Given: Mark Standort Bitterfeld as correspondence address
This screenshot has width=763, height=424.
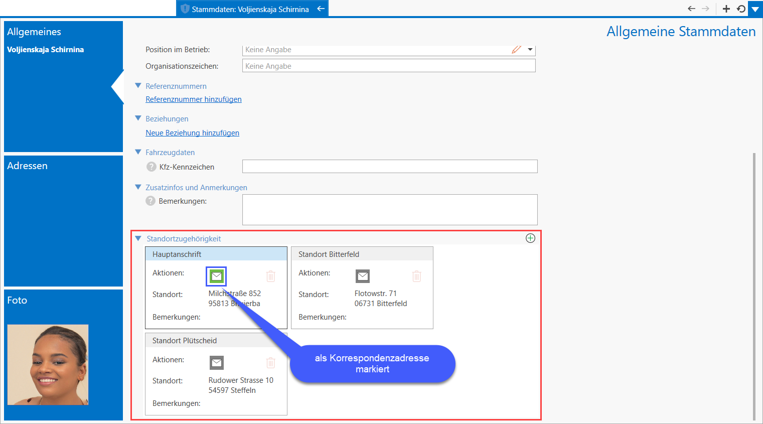Looking at the screenshot, I should (362, 276).
